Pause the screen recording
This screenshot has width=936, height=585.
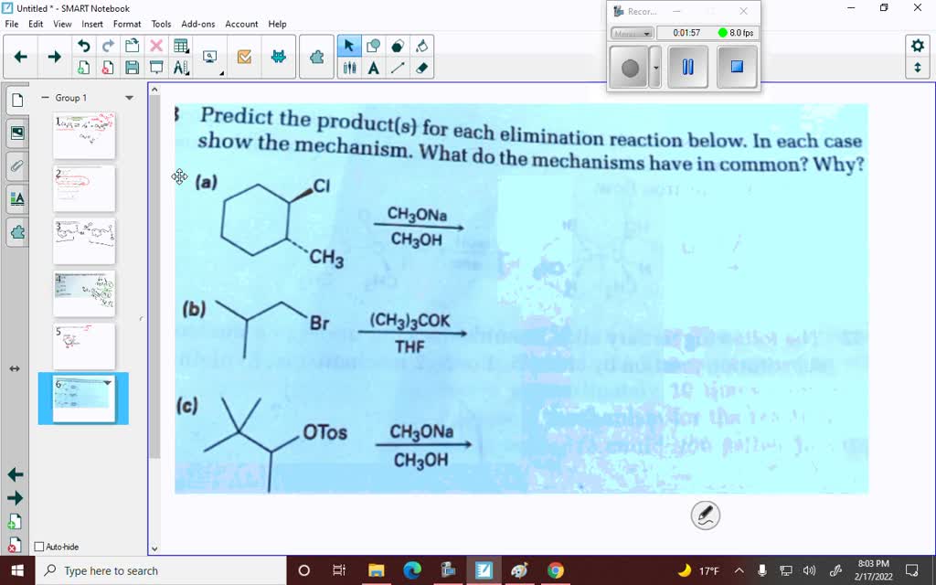point(687,67)
